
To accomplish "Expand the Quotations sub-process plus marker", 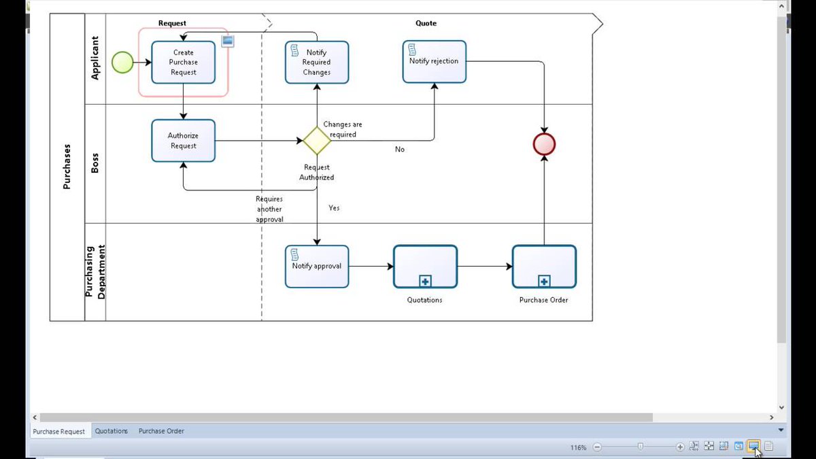I will [x=425, y=280].
